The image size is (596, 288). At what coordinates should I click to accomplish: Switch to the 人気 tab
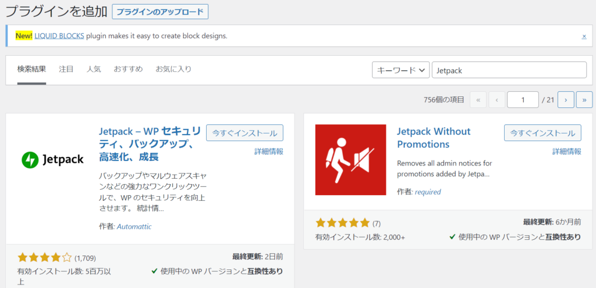[94, 69]
